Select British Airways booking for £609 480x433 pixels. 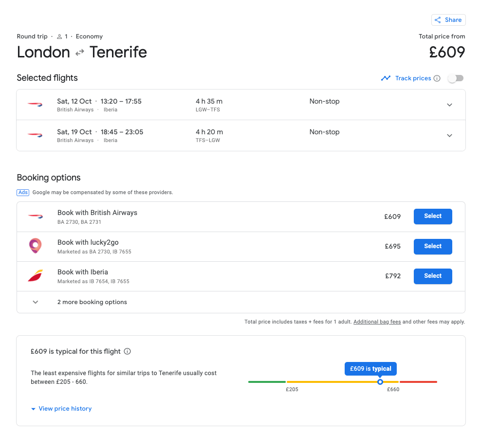pyautogui.click(x=433, y=216)
